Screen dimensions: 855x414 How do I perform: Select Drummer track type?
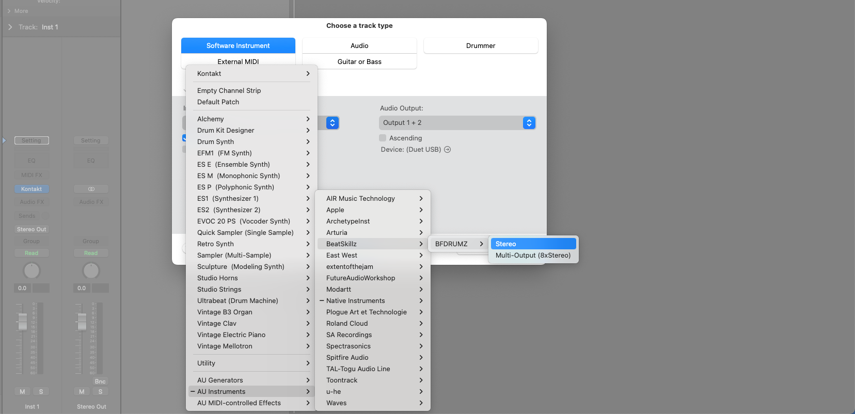481,45
